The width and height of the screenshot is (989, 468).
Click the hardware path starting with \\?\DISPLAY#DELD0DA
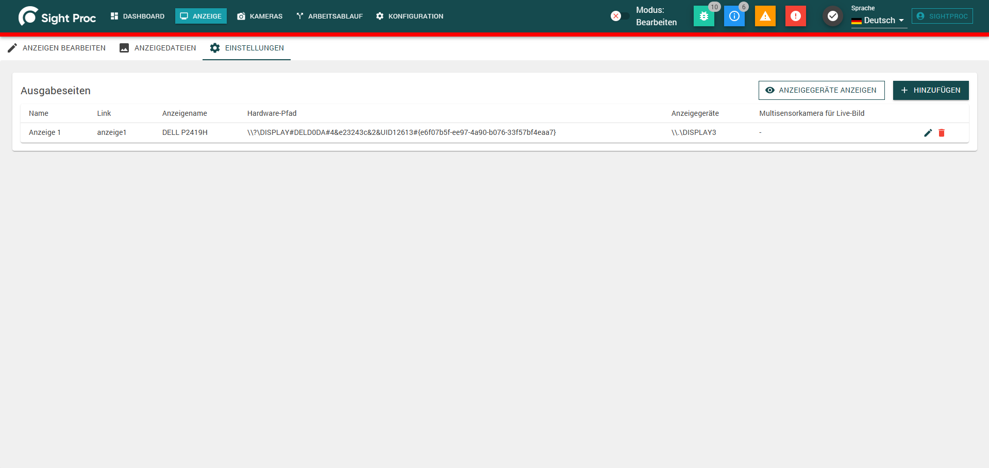pos(401,132)
